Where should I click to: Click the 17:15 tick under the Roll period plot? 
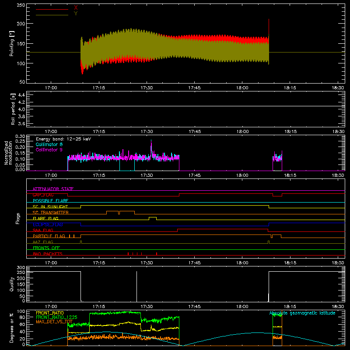pyautogui.click(x=99, y=132)
